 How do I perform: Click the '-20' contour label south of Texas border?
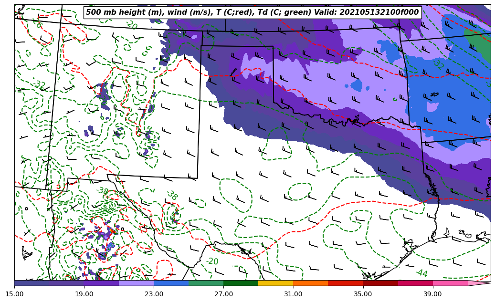pos(212,261)
